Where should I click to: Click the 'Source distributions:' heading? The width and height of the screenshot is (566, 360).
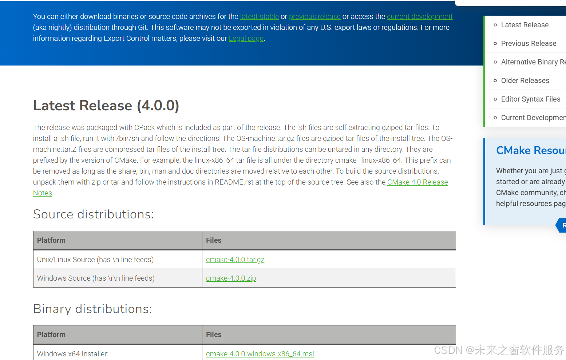click(94, 214)
